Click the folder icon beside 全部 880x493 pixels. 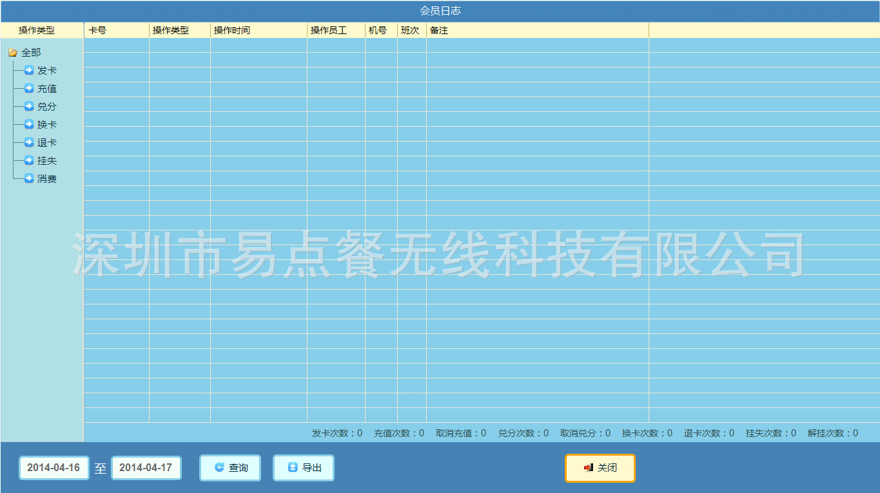[x=13, y=53]
